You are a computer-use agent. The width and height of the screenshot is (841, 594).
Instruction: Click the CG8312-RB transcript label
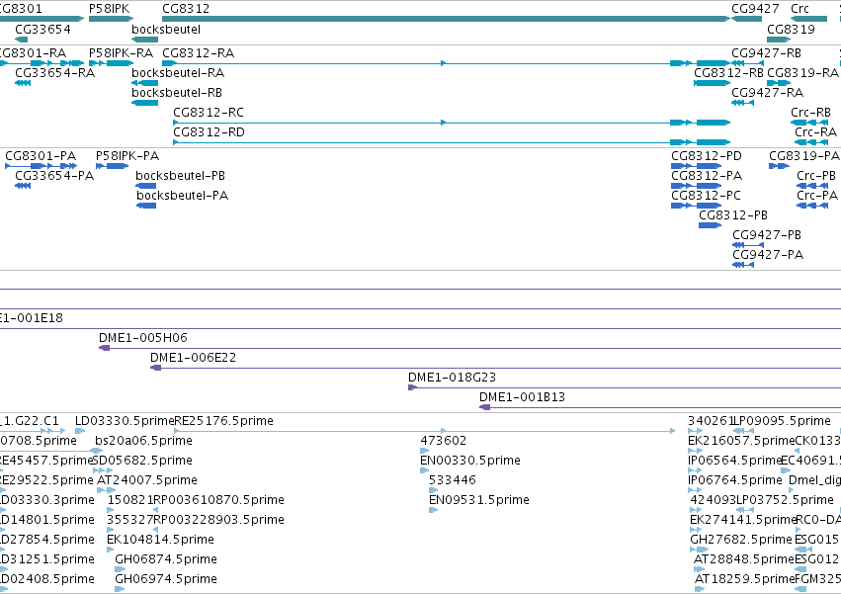point(729,73)
